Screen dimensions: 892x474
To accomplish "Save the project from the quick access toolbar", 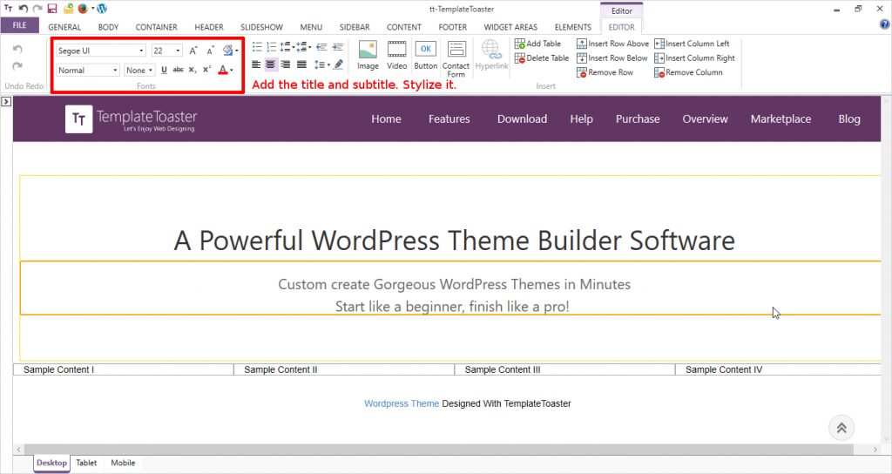I will click(x=52, y=9).
